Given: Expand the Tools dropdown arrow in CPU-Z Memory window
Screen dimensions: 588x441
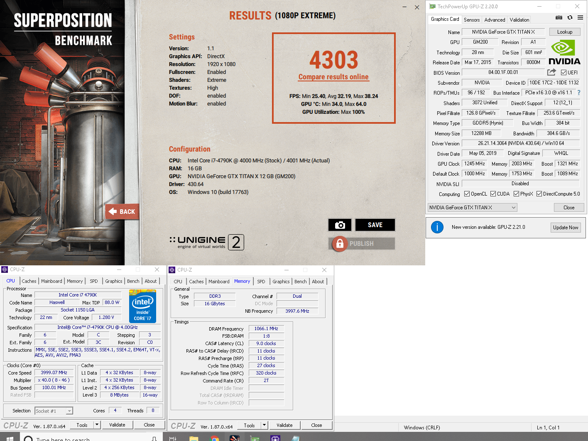Looking at the screenshot, I should [264, 425].
